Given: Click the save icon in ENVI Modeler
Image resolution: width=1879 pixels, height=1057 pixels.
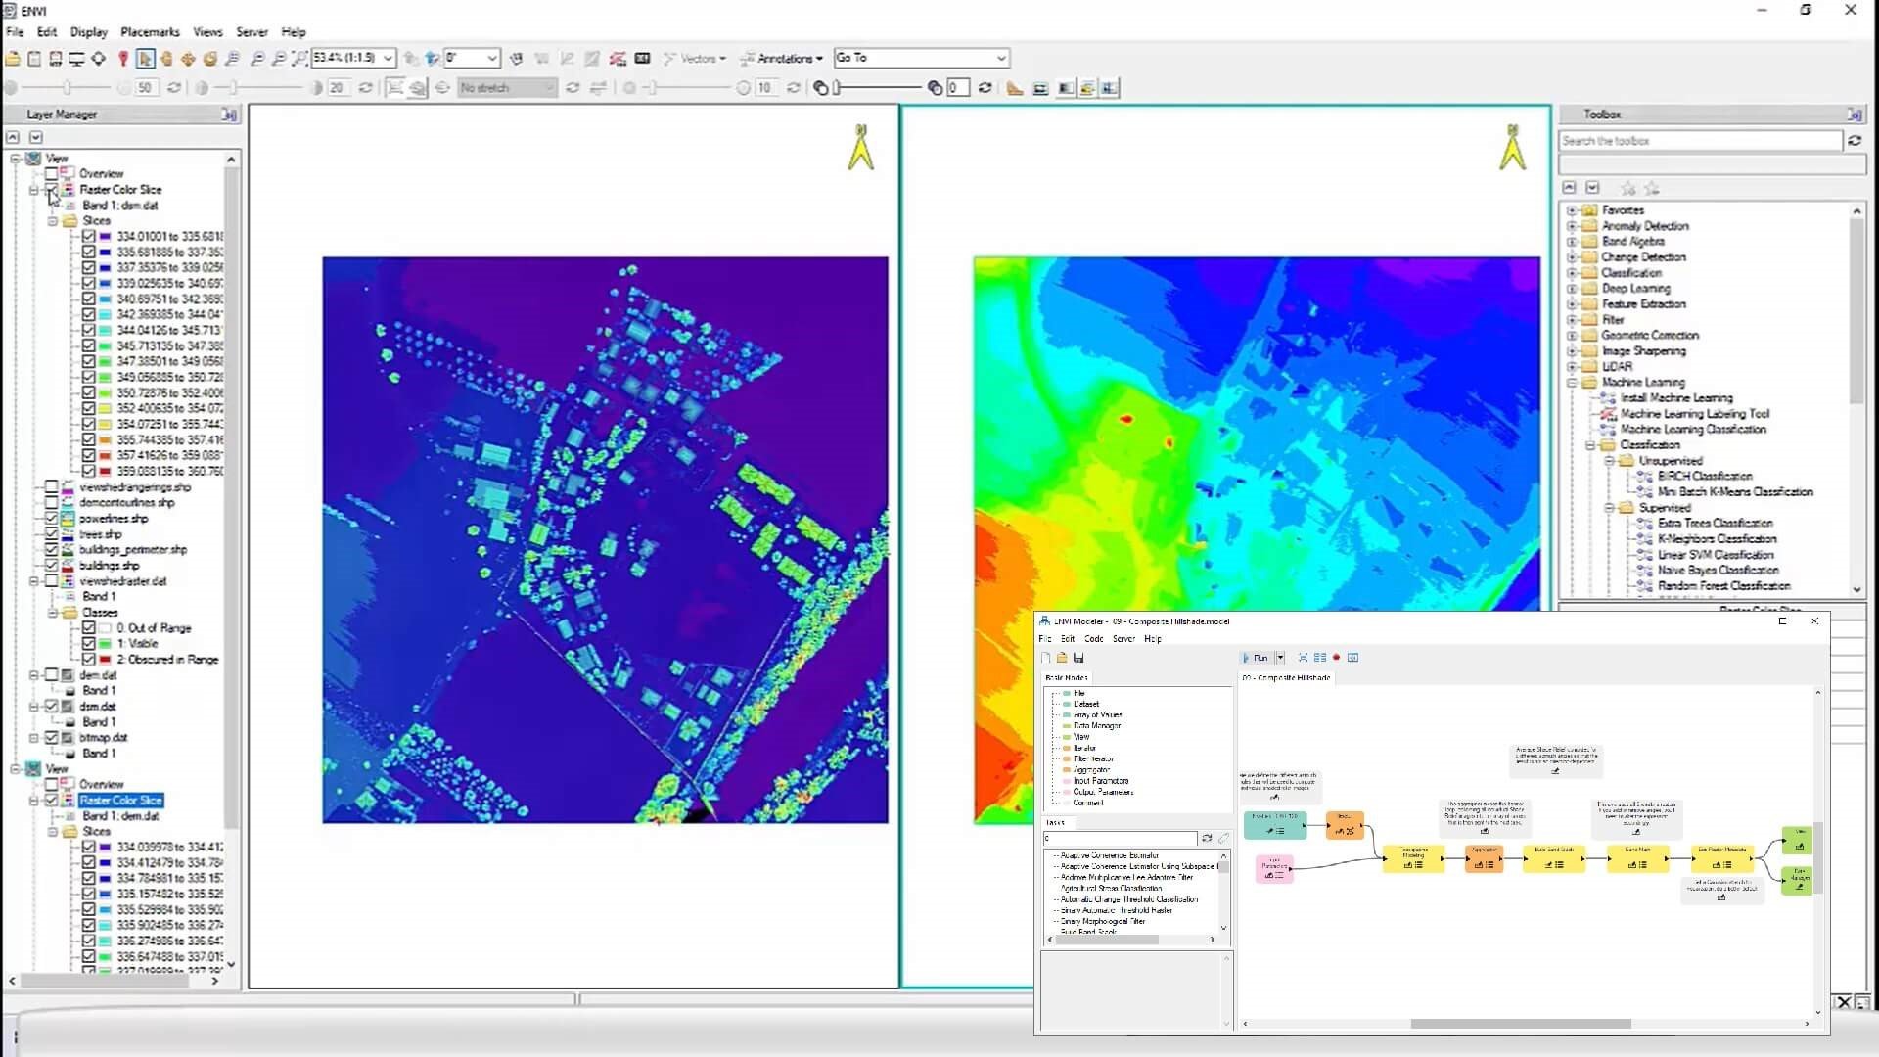Looking at the screenshot, I should coord(1078,658).
